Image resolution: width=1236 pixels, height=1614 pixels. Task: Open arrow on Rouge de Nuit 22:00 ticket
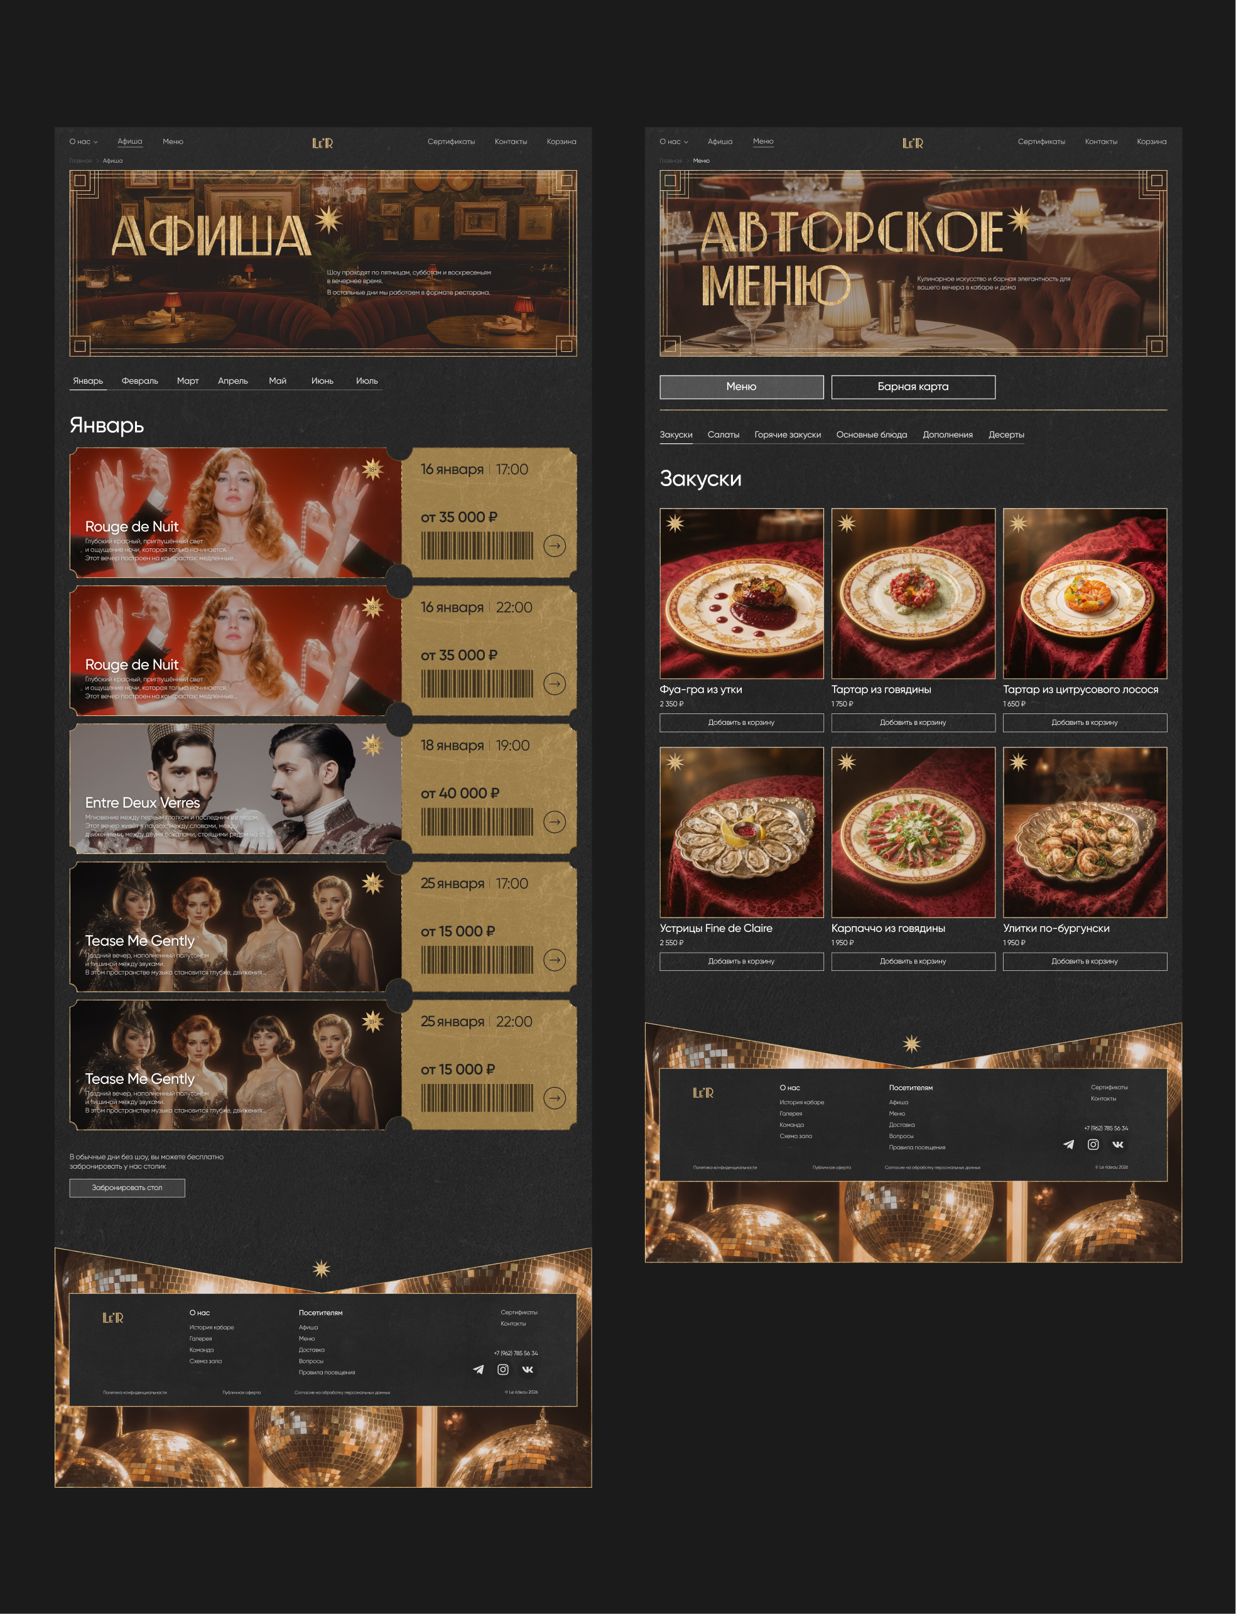pyautogui.click(x=554, y=684)
